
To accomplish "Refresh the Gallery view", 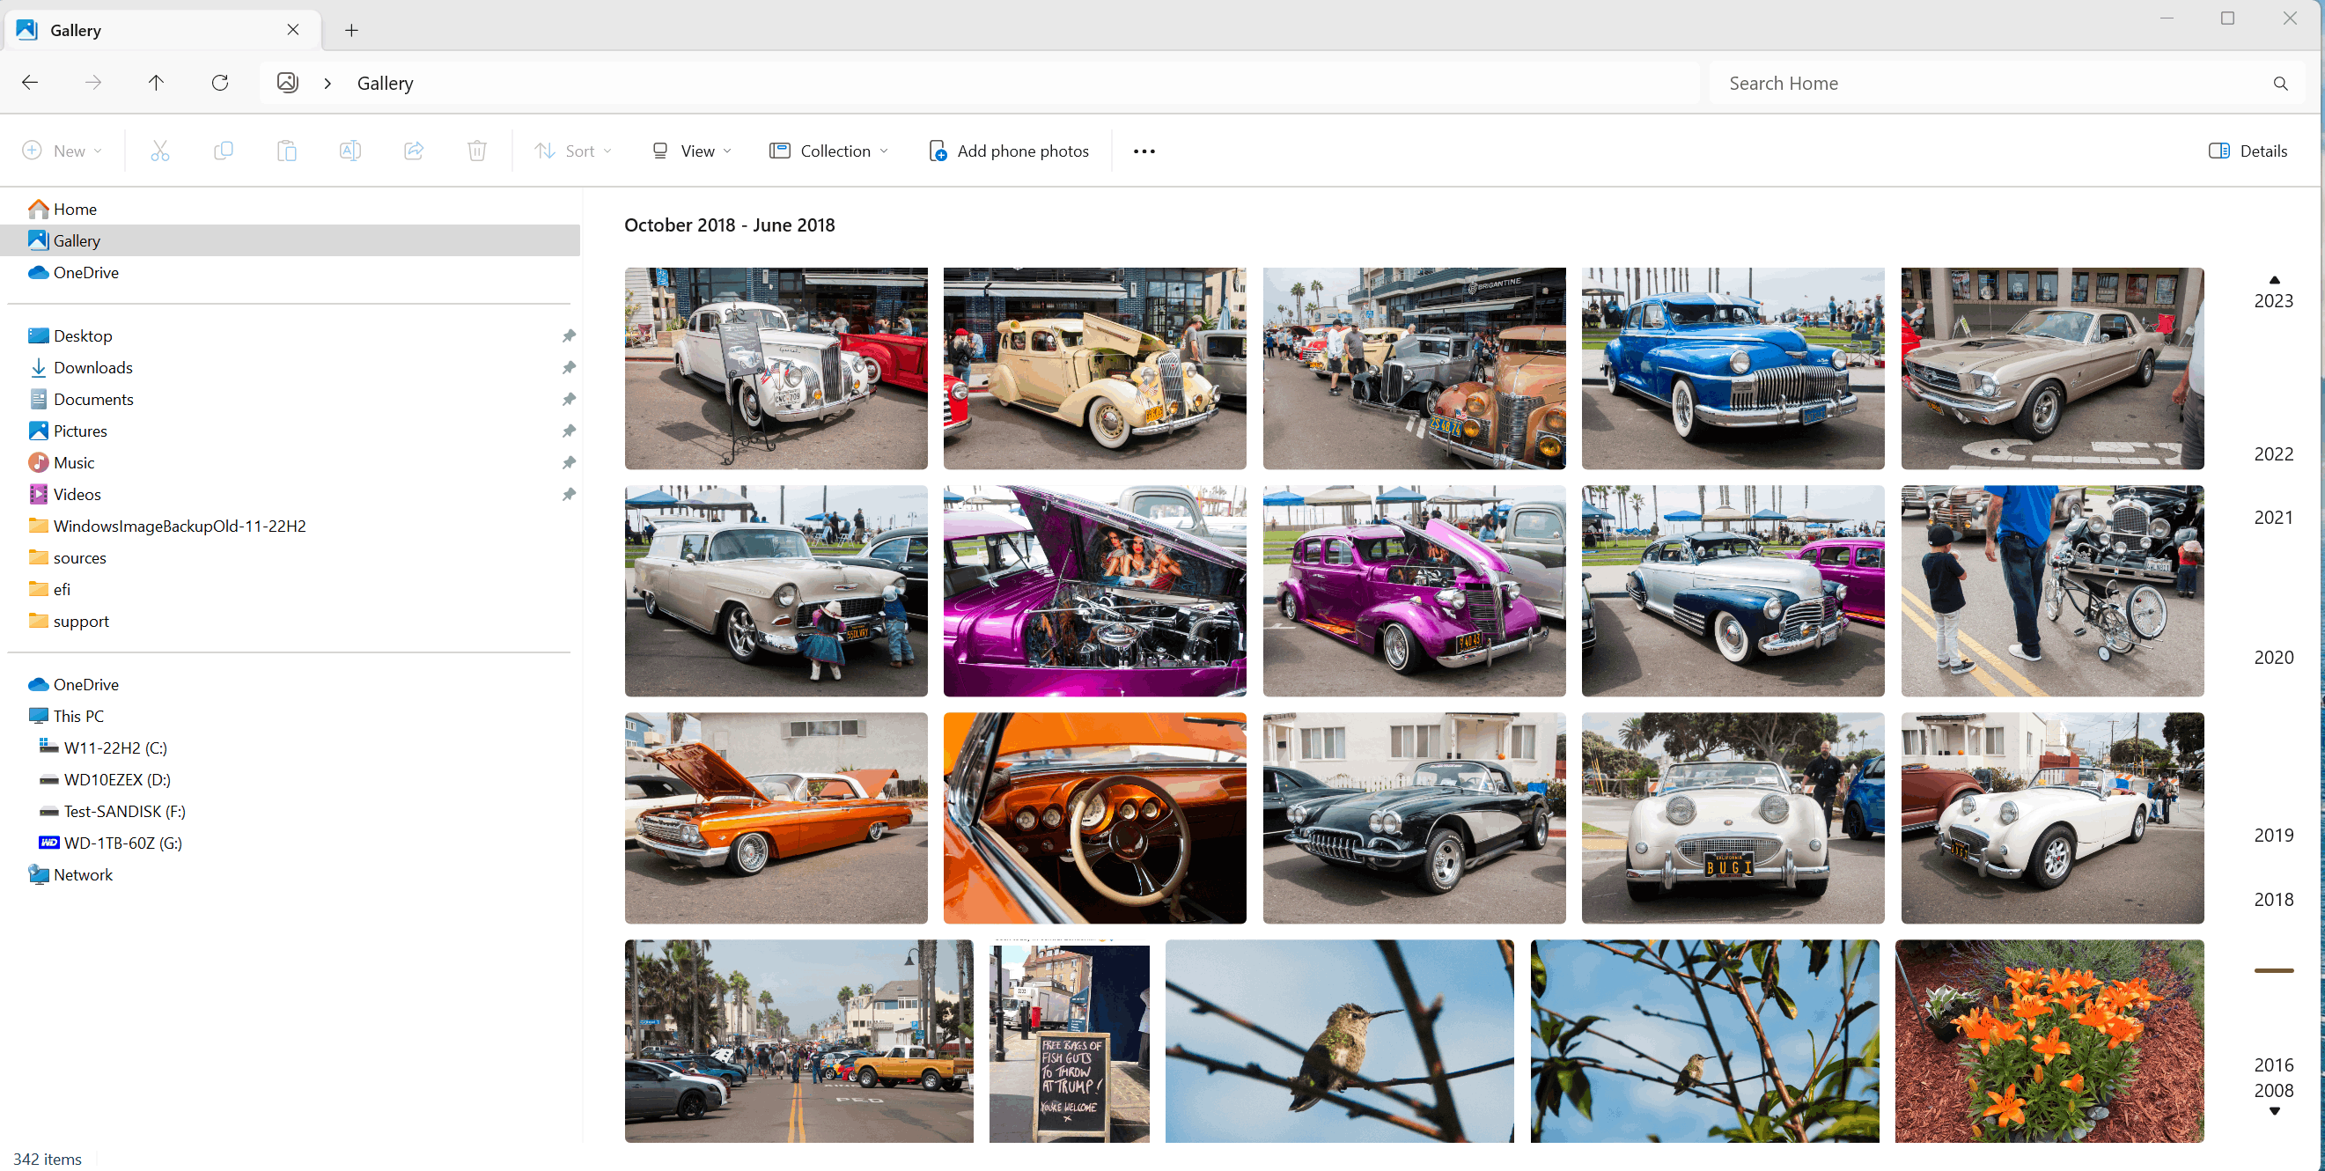I will coord(220,82).
